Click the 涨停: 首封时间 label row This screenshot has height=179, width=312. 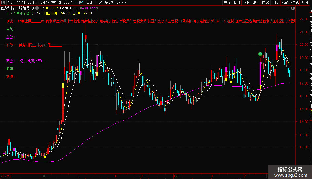pos(34,45)
